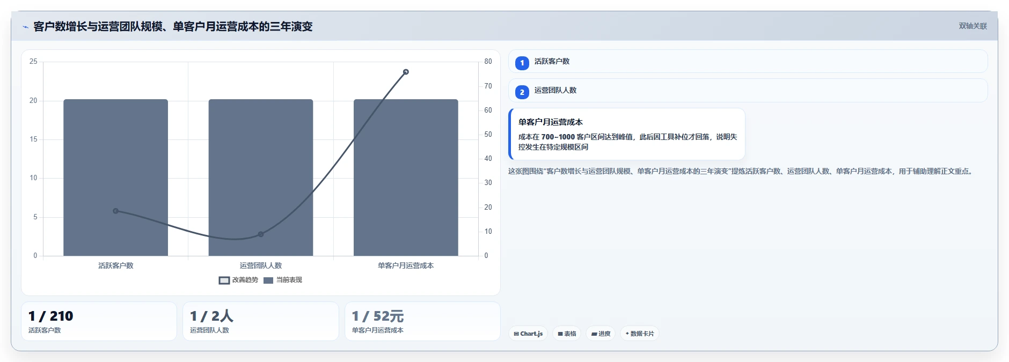Click the left axis value 25
1009x362 pixels.
coord(33,62)
